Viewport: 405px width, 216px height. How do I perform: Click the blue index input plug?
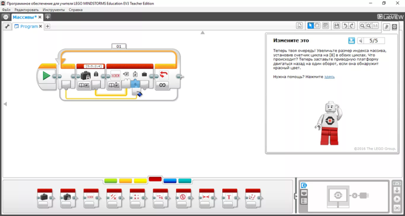pos(135,84)
